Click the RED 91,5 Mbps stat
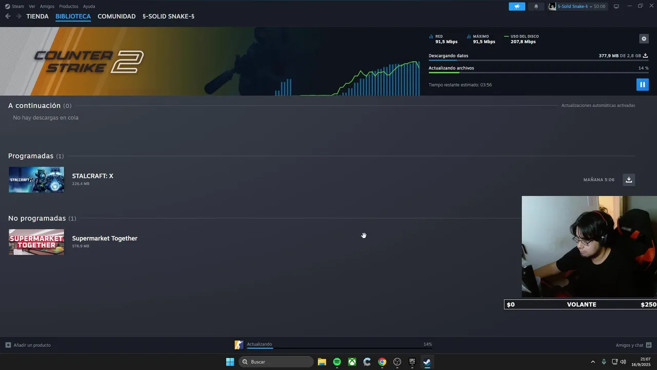 pos(443,39)
